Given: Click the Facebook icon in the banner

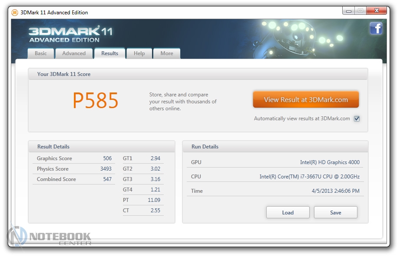Looking at the screenshot, I should click(376, 28).
